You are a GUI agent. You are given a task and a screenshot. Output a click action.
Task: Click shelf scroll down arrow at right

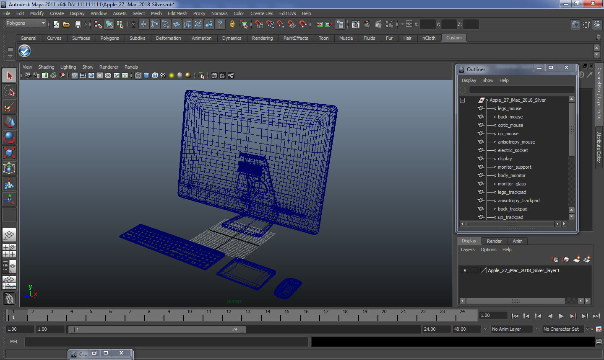(x=597, y=55)
